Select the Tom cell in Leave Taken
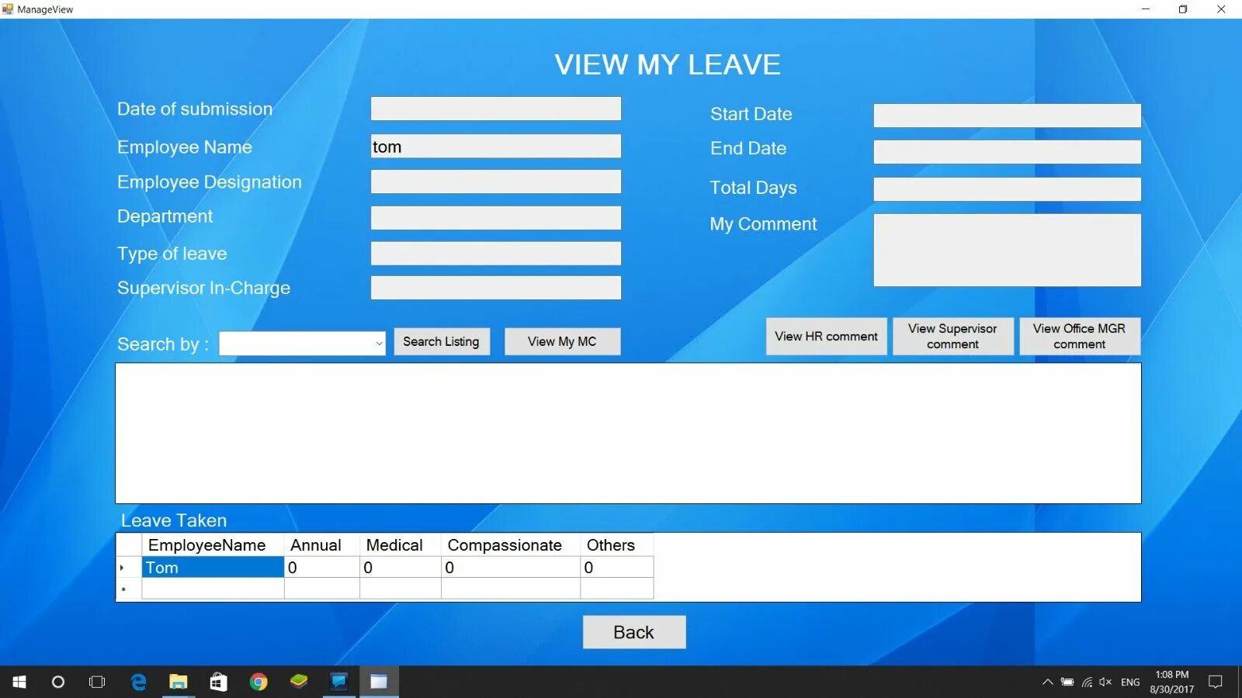 pos(213,568)
